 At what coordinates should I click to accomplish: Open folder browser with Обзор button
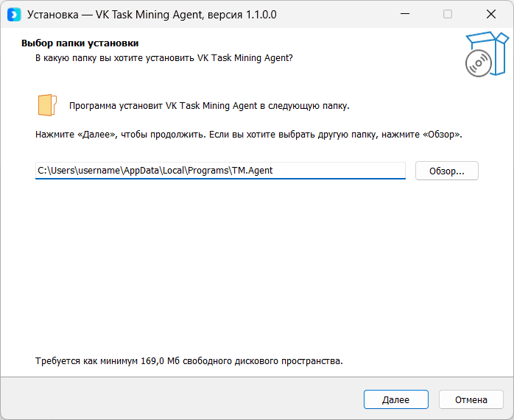(447, 171)
